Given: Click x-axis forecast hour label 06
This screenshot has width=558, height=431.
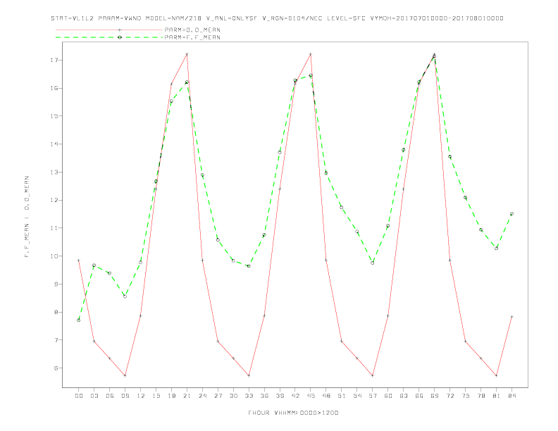Looking at the screenshot, I should click(110, 396).
